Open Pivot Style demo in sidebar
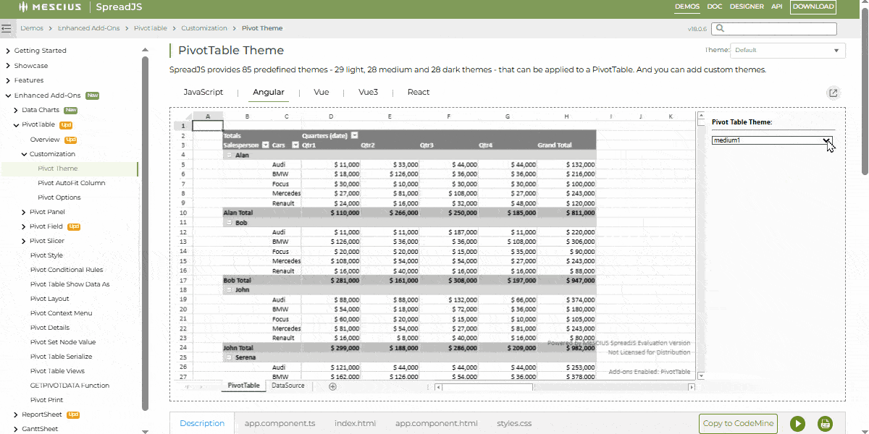The image size is (869, 434). click(46, 255)
